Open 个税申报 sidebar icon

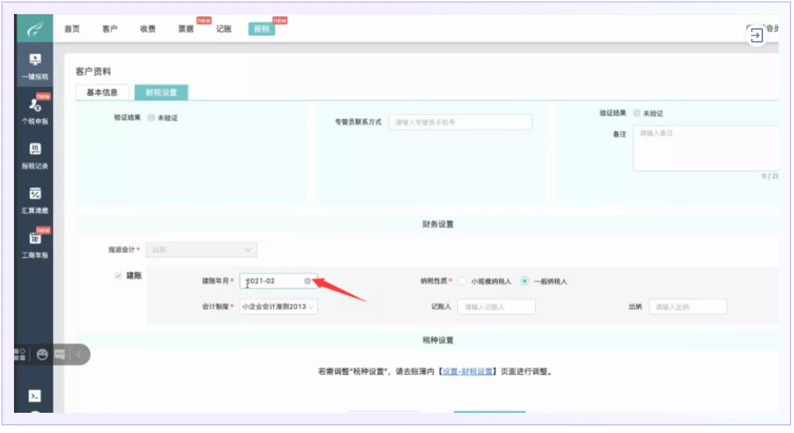click(x=35, y=110)
